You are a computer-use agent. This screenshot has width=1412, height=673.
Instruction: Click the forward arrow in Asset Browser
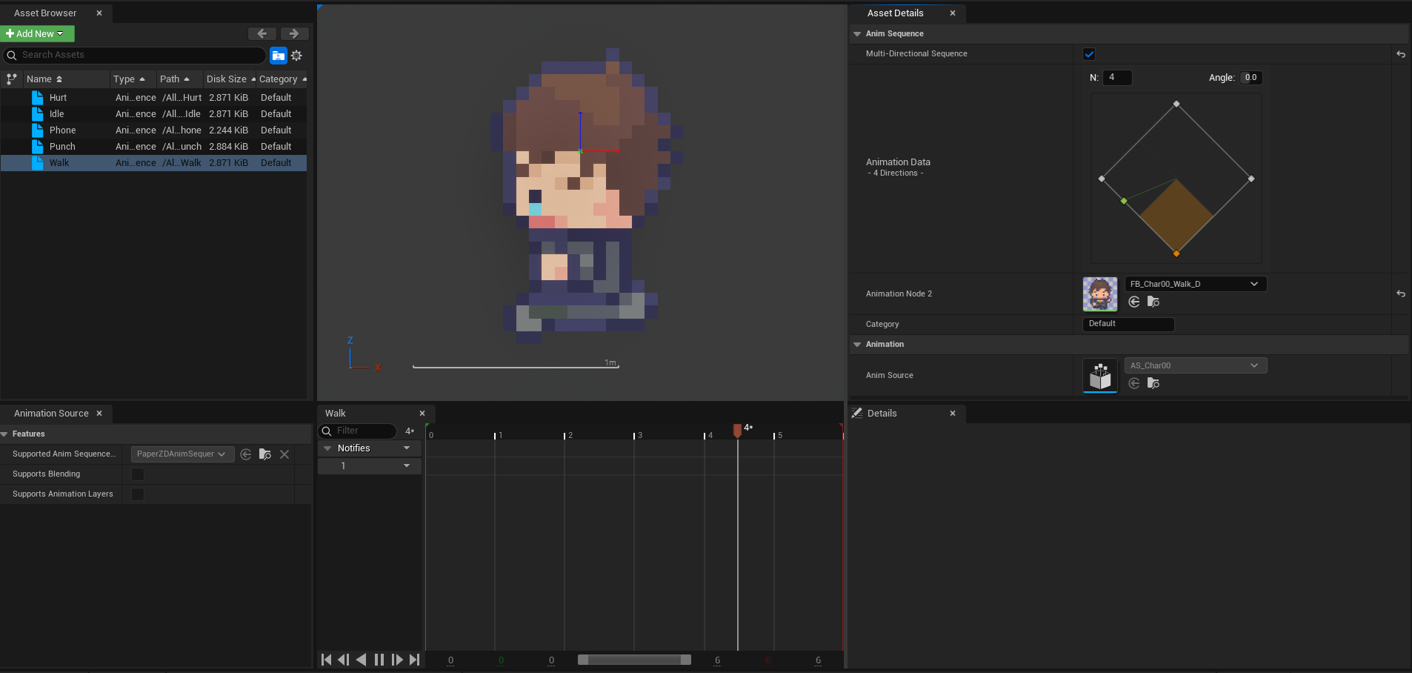tap(294, 33)
